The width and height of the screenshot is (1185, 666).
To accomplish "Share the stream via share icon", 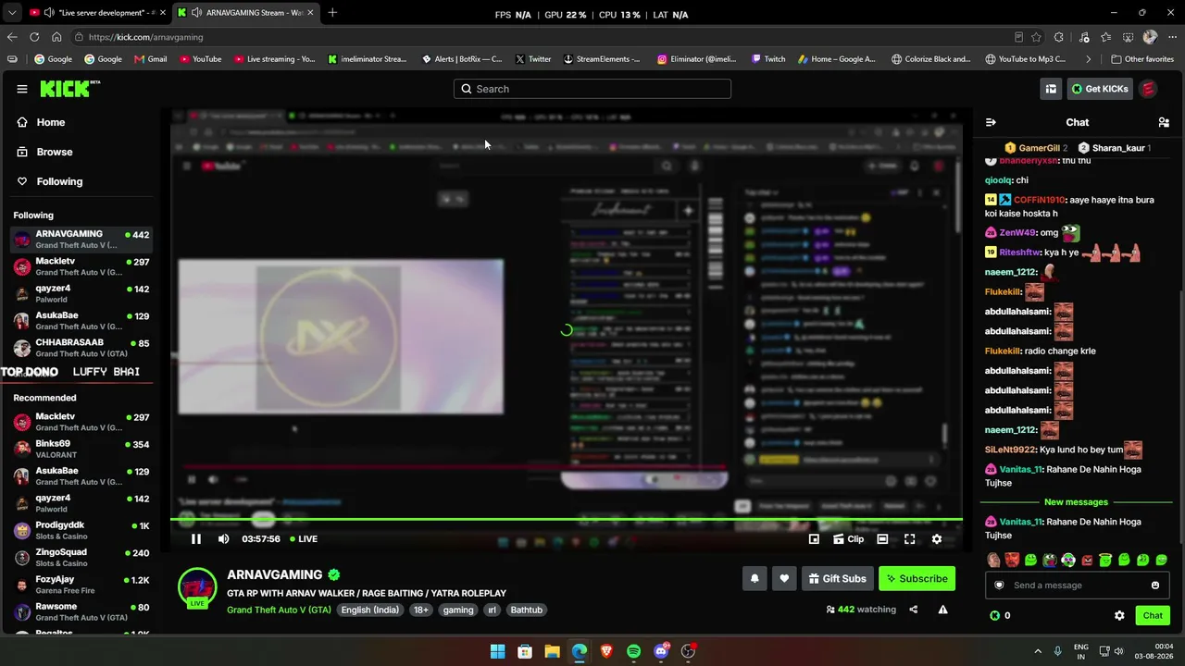I will [913, 610].
